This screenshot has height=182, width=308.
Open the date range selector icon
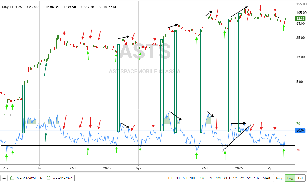(x=4, y=178)
